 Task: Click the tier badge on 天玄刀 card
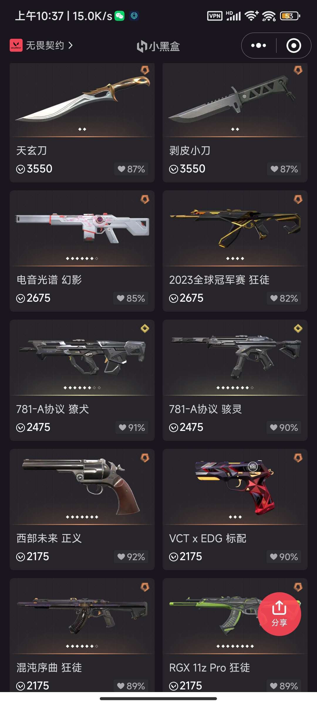click(145, 70)
